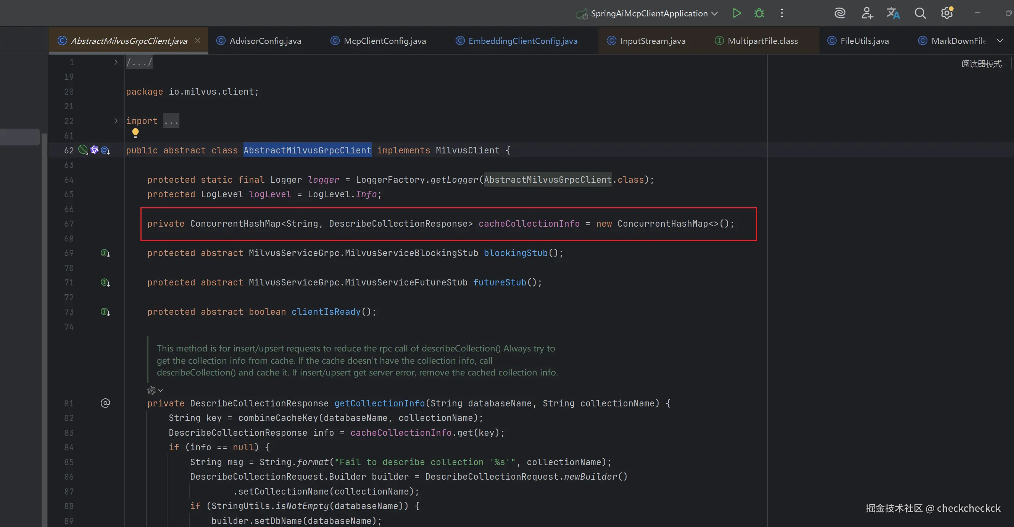Open Search Everywhere magnifier icon
1014x527 pixels.
920,13
